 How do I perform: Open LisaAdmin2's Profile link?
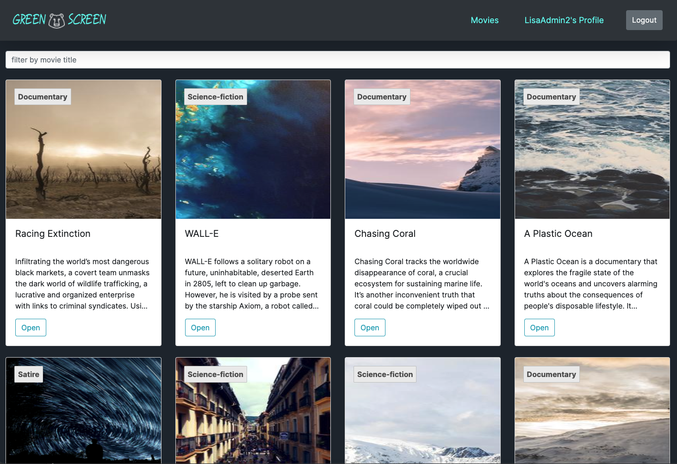pos(564,20)
